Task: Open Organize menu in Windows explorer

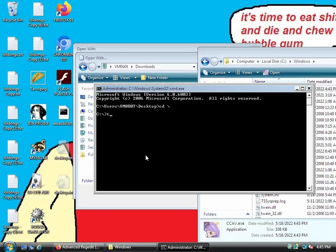Action: point(217,73)
